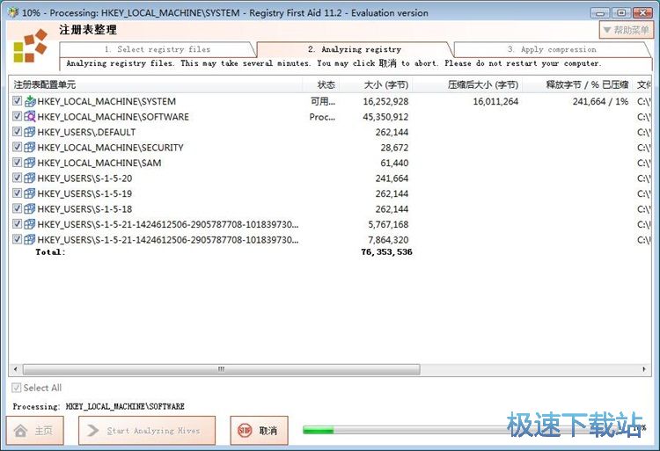This screenshot has width=660, height=451.
Task: Toggle the HKEY_LOCAL_MACHINE\SAM checkbox
Action: [17, 163]
